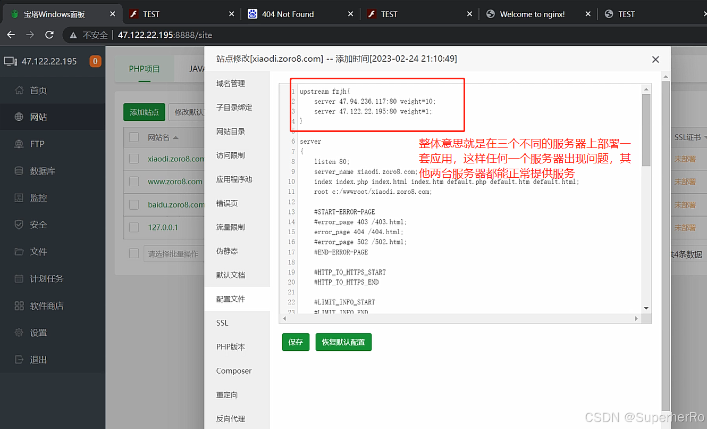The width and height of the screenshot is (707, 429).
Task: Click the computer icon next to 47.122.22.195
Action: 11,61
